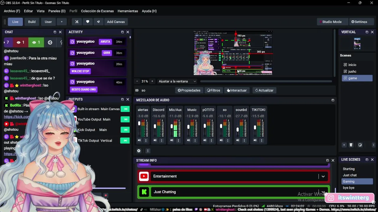Pop out the Chat dock

[55, 32]
